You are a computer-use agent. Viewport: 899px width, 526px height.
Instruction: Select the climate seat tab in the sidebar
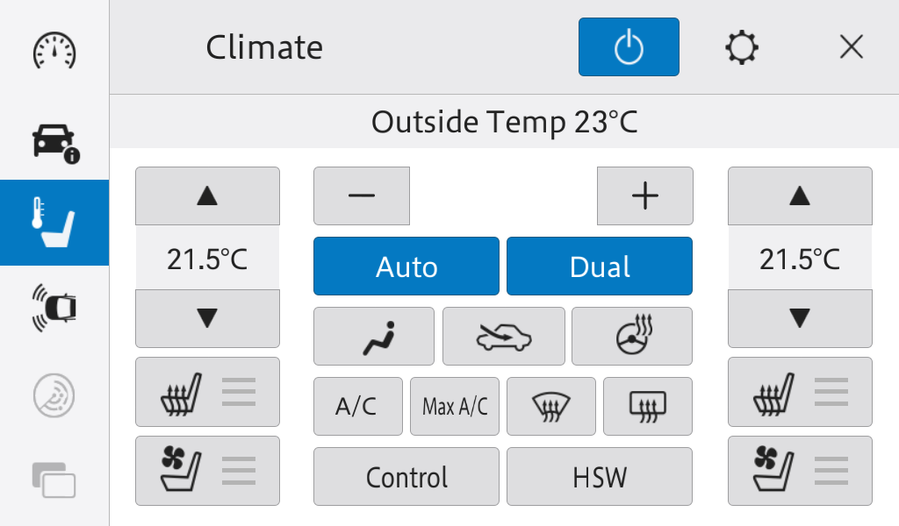coord(54,223)
